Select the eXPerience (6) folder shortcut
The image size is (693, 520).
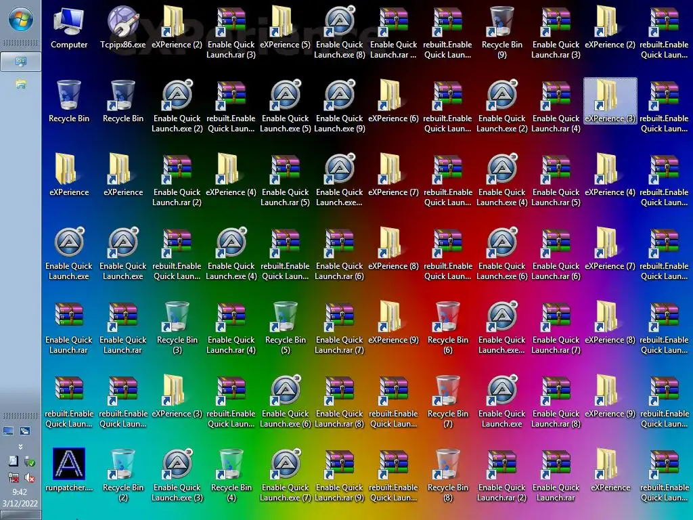(393, 102)
